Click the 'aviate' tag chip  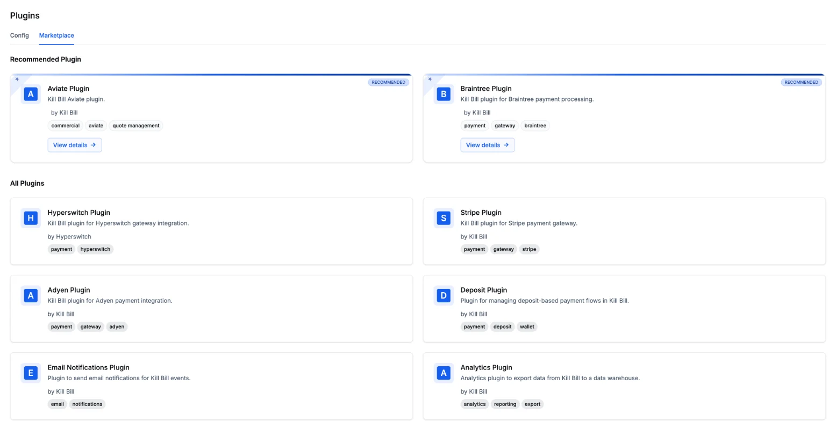point(96,126)
